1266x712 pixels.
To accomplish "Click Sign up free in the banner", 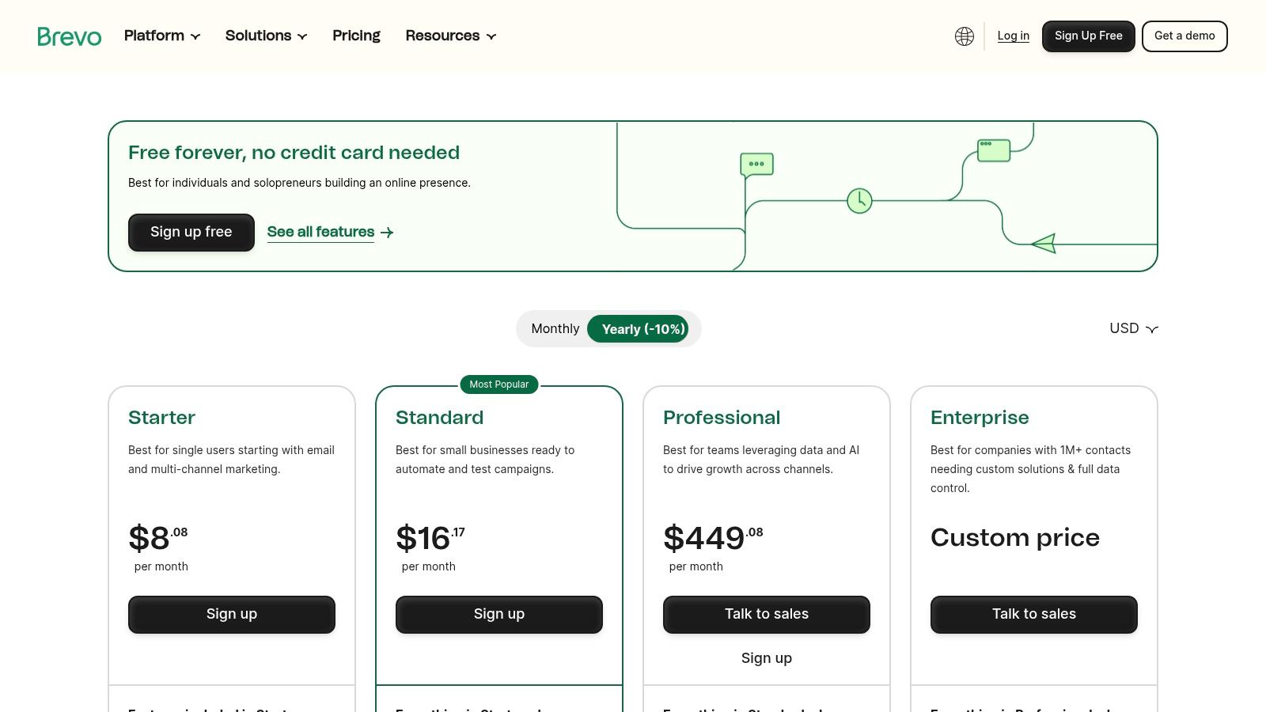I will tap(191, 233).
